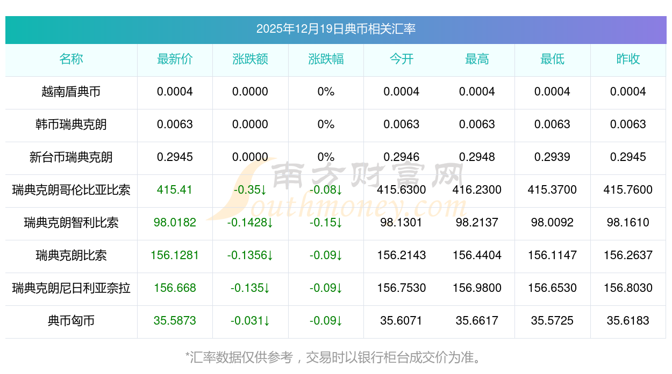
Task: Click the change value -0.031↓
Action: 251,321
